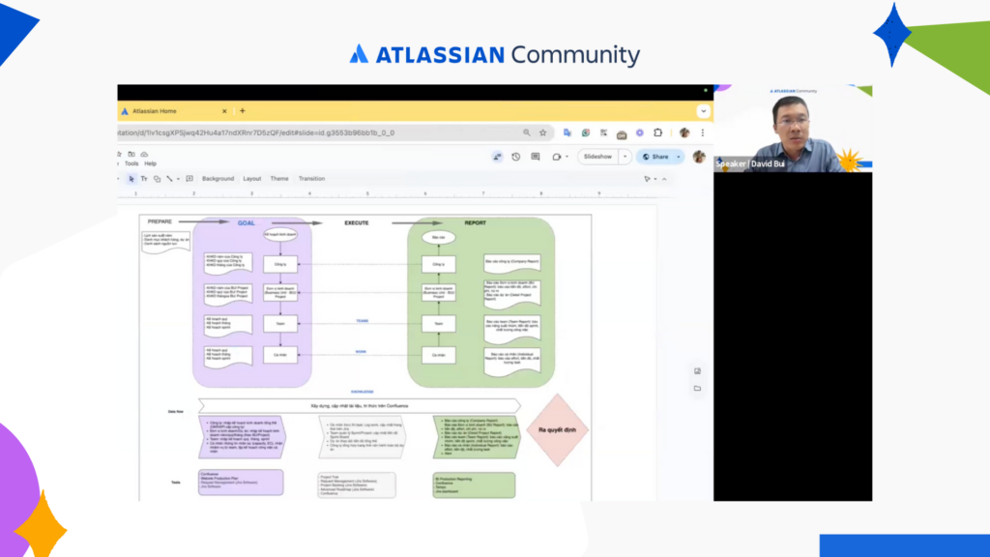
Task: Open the Help menu
Action: [150, 163]
